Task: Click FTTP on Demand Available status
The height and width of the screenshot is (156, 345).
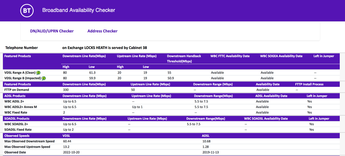Action: pos(263,90)
